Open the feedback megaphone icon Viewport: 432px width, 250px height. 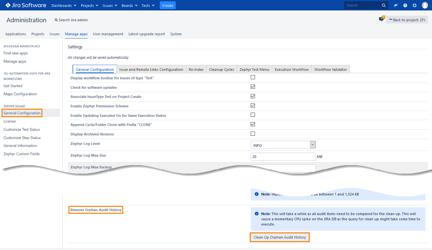[x=396, y=6]
